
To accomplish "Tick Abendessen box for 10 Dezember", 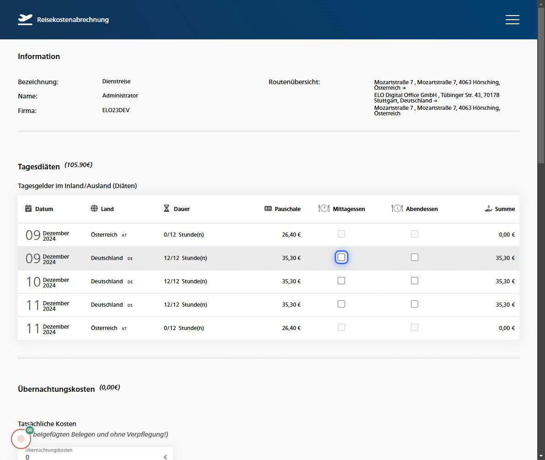I will click(415, 281).
